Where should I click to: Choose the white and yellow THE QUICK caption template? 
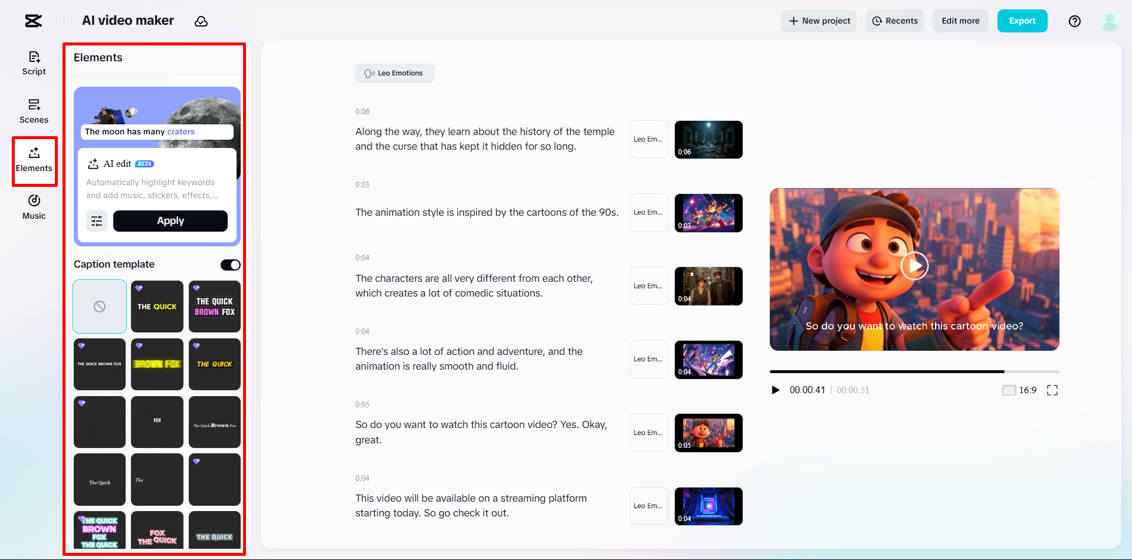click(157, 307)
